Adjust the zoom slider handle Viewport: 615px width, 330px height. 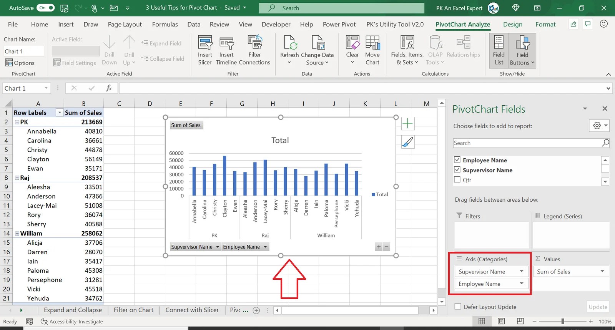[563, 321]
